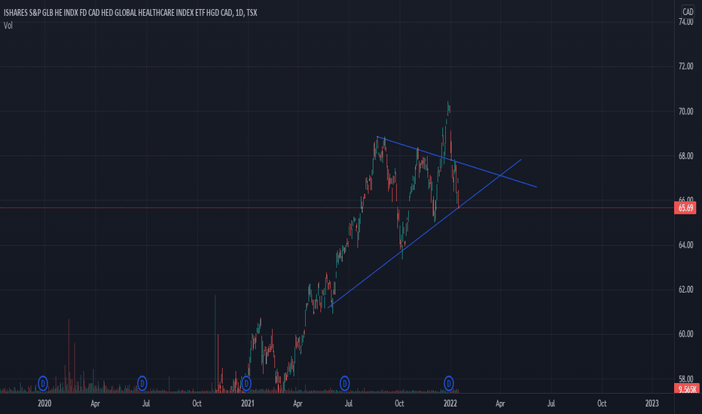Image resolution: width=702 pixels, height=414 pixels.
Task: Click the Oct 2022 time axis label
Action: (602, 403)
